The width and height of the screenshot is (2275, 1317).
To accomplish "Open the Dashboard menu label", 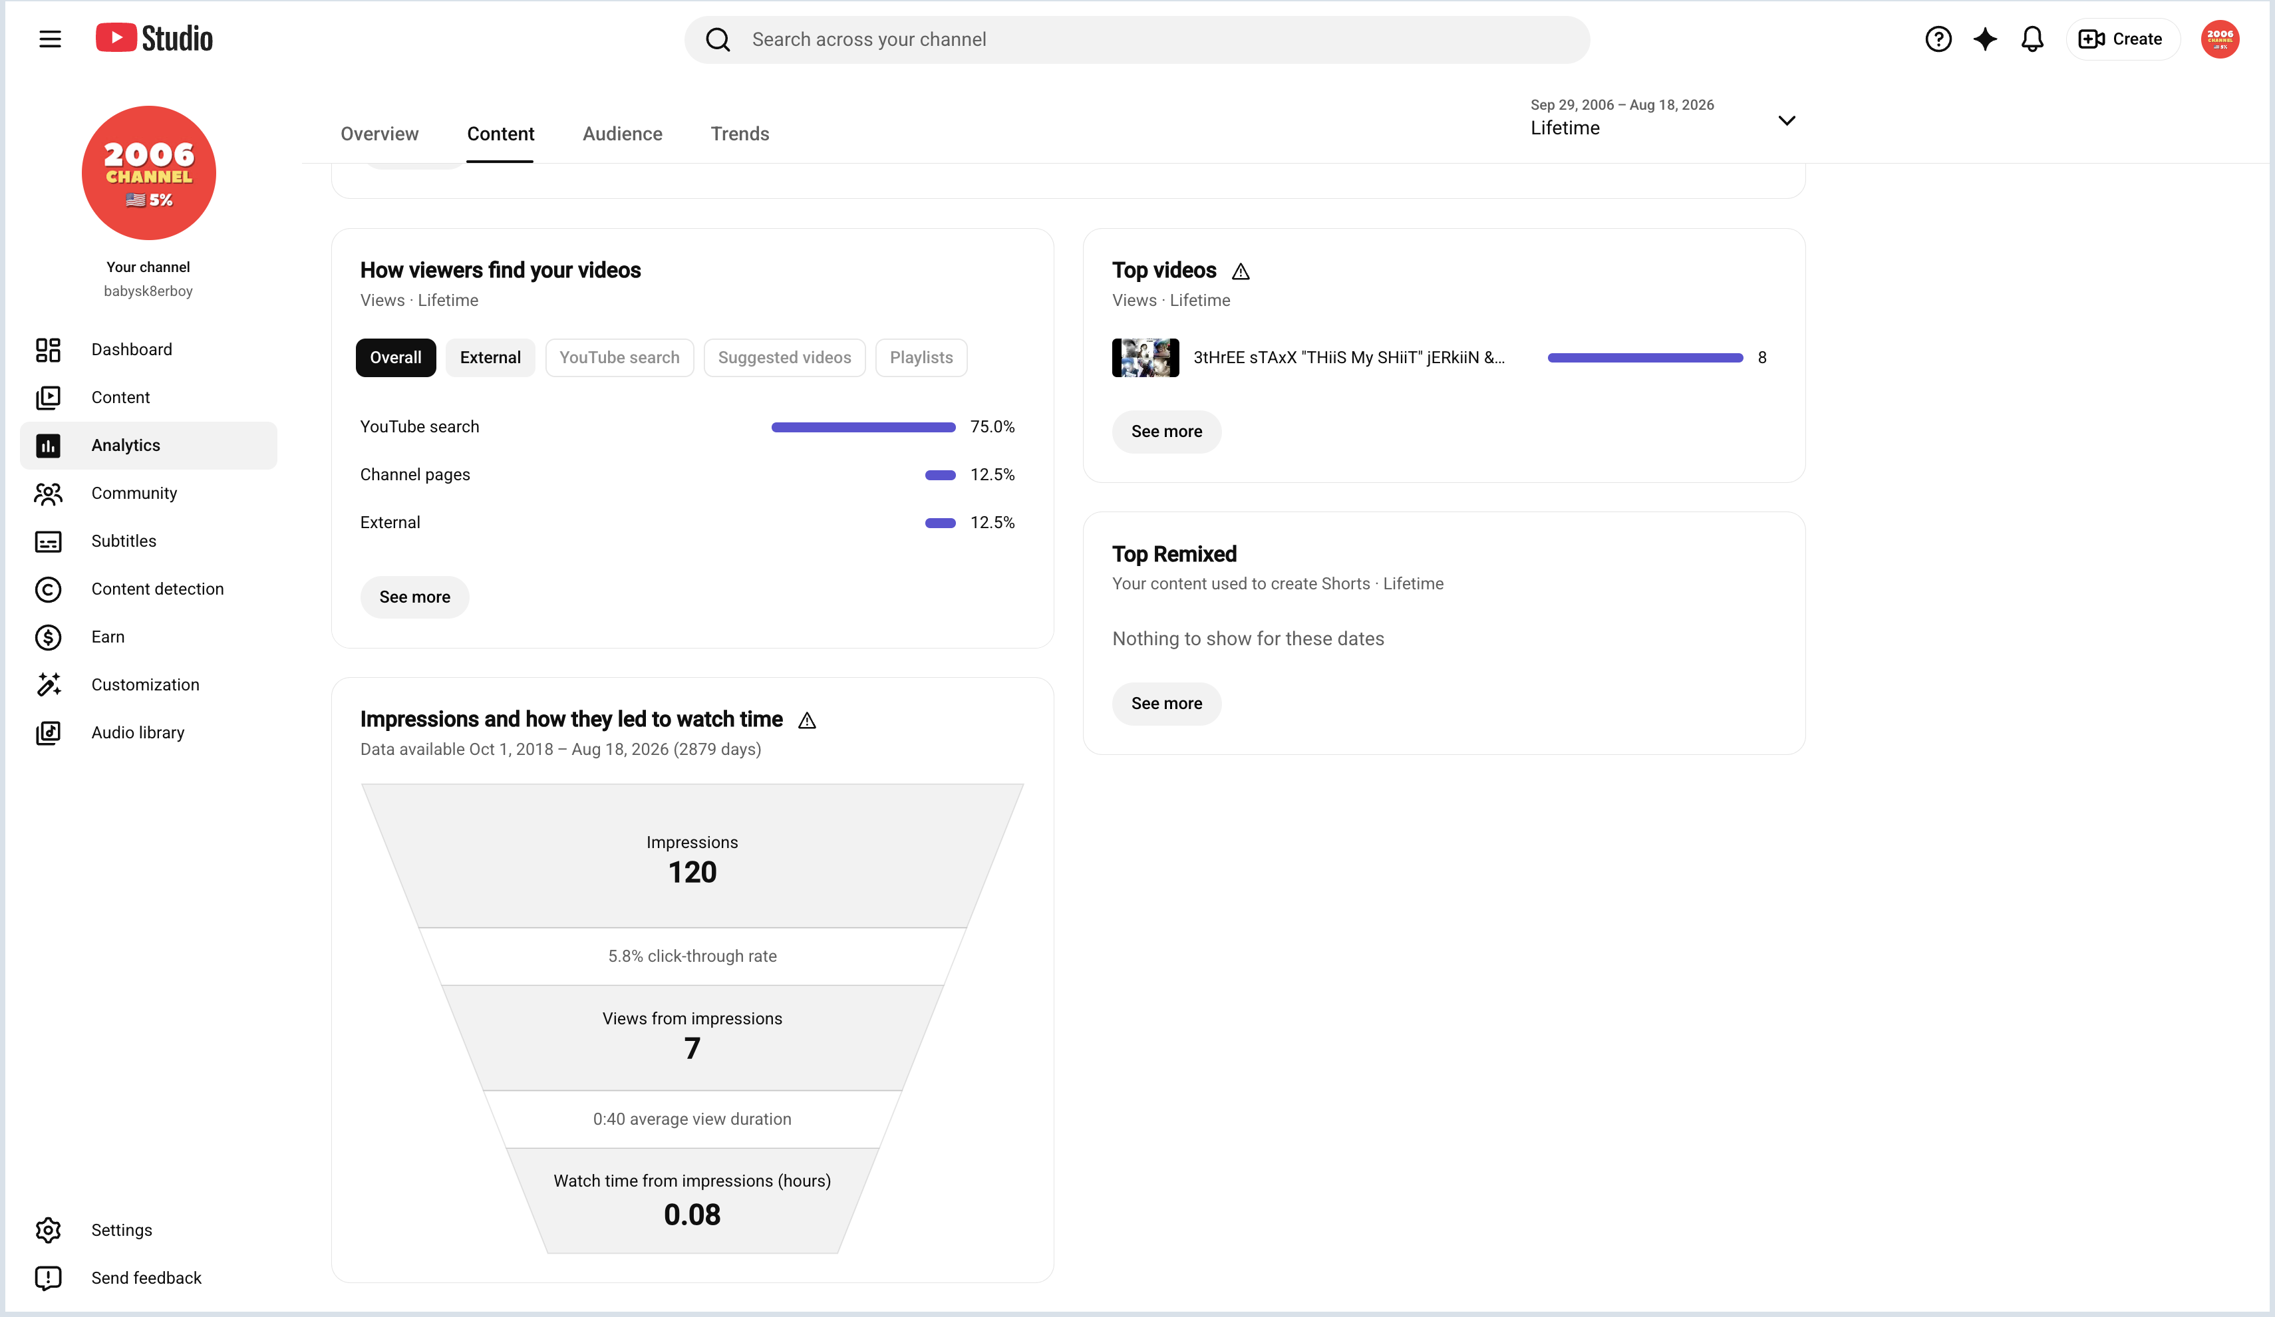I will click(x=131, y=349).
